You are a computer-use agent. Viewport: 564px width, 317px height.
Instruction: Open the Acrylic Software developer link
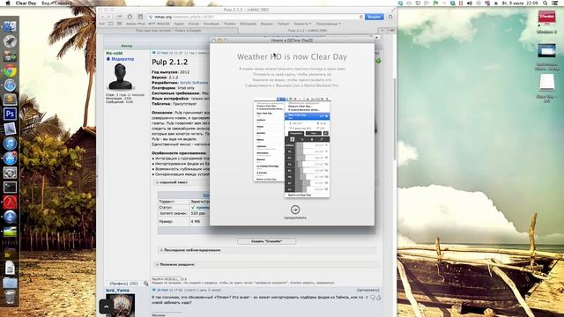click(x=194, y=83)
